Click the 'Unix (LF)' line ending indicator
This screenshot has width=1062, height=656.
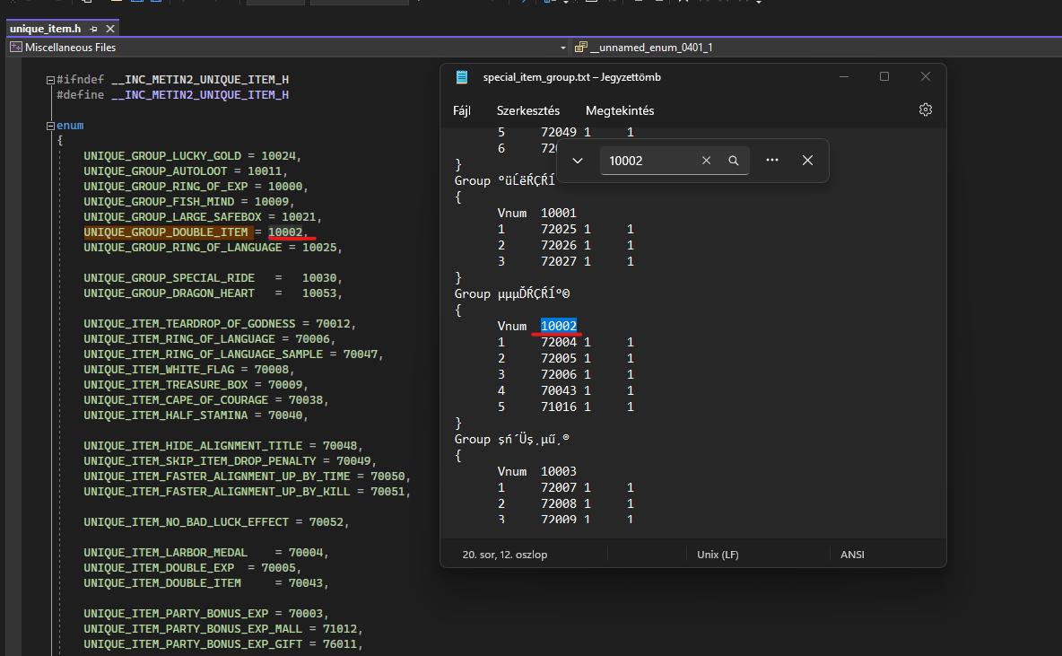tap(718, 555)
